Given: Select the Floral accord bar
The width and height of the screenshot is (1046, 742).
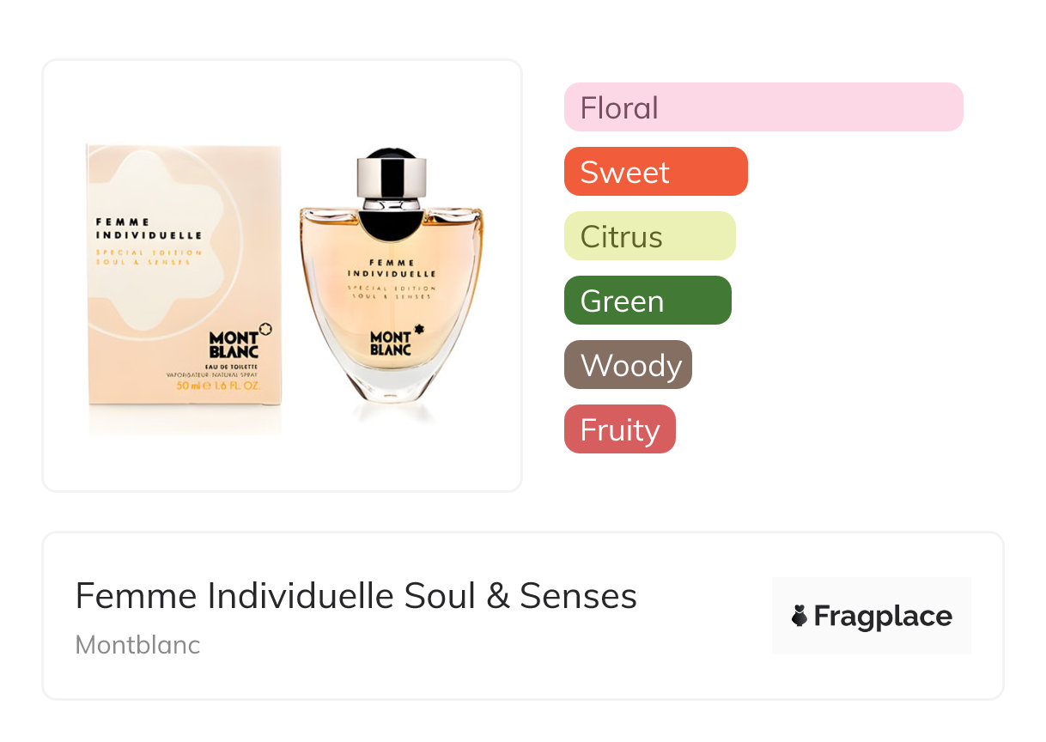Looking at the screenshot, I should (x=763, y=107).
